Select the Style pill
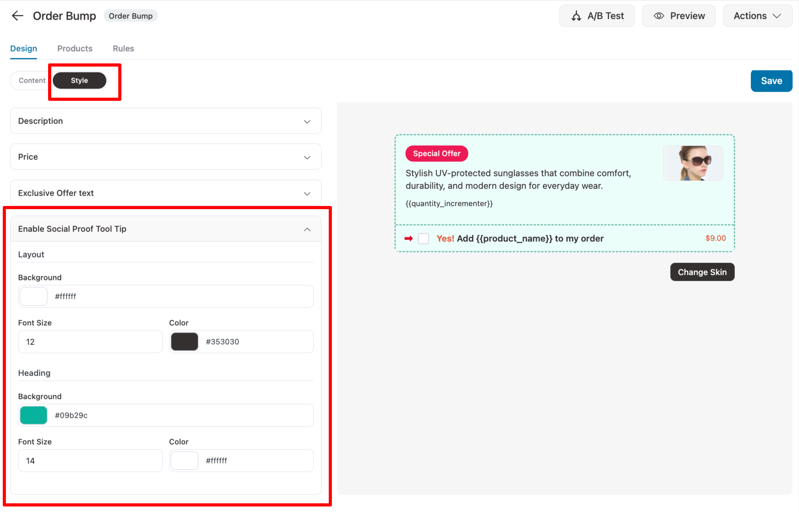 coord(79,80)
